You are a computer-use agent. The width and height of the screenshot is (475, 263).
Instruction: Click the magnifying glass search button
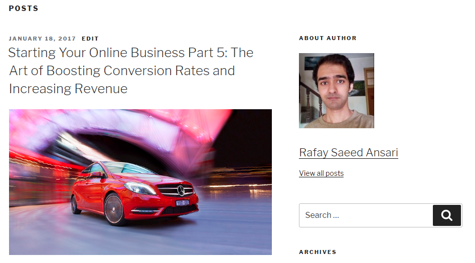447,215
